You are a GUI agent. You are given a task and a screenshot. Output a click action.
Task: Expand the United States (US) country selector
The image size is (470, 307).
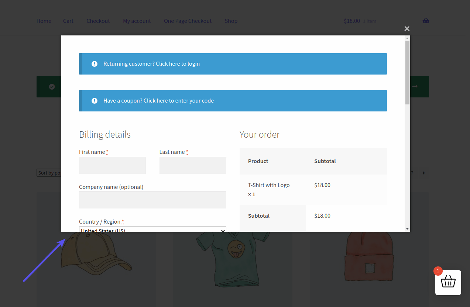152,230
